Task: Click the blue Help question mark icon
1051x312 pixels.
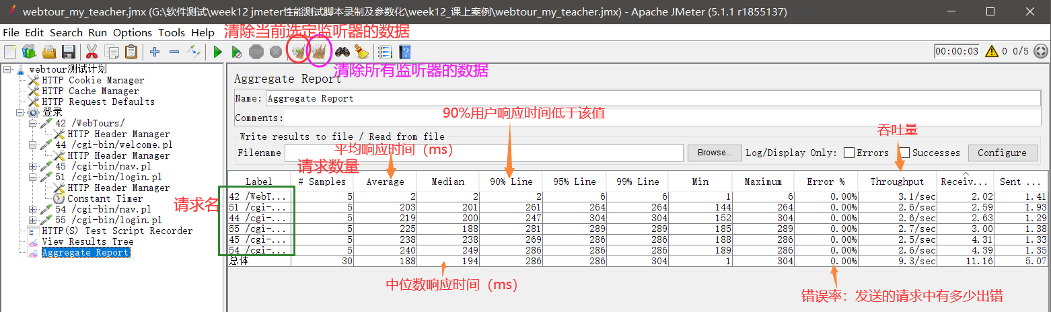Action: (x=404, y=52)
